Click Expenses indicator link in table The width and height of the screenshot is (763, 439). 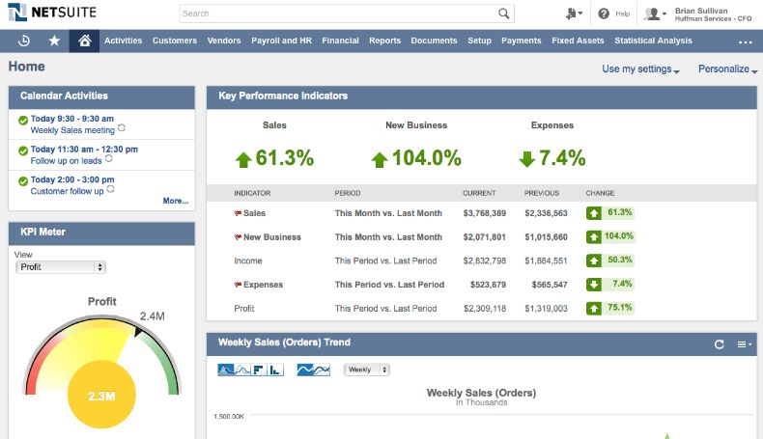click(263, 285)
